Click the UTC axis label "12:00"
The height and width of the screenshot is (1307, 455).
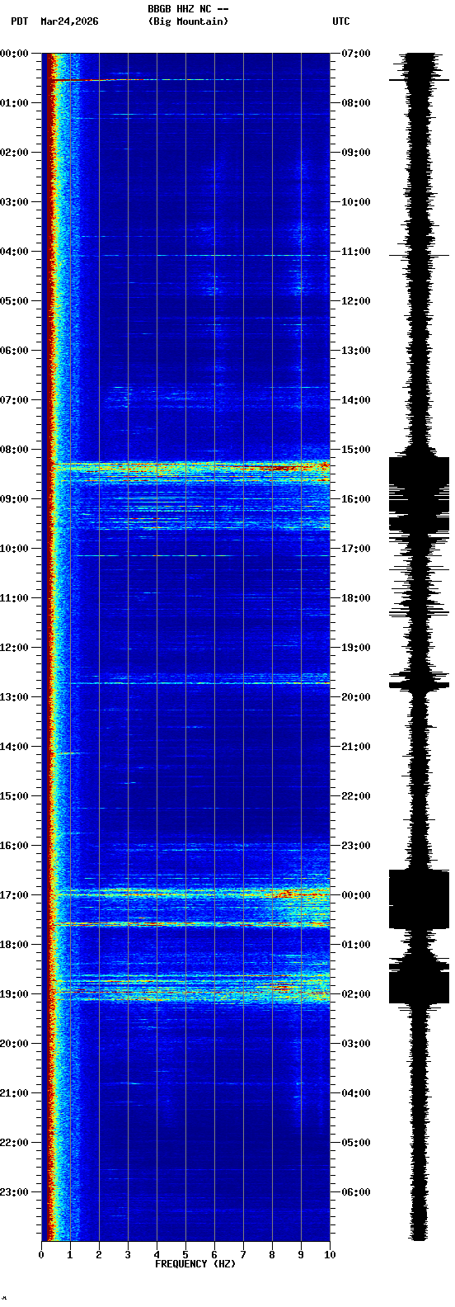355,301
